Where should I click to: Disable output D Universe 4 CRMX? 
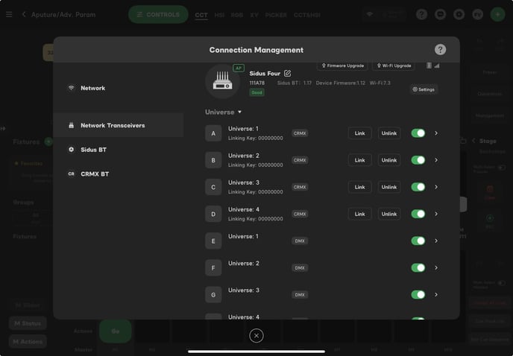pos(418,214)
